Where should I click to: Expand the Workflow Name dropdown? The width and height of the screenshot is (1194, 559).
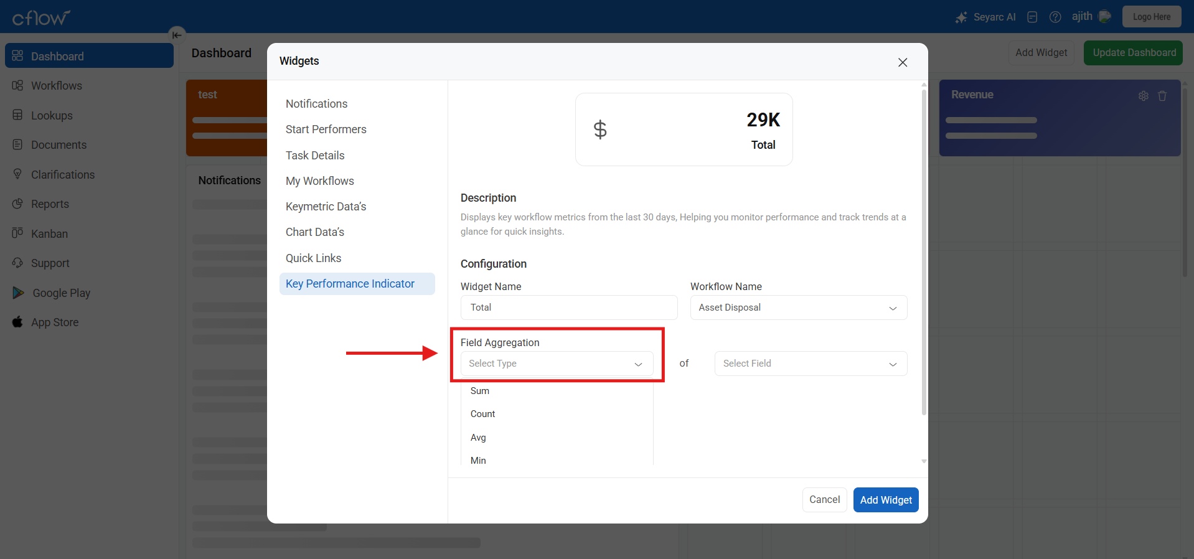point(798,308)
